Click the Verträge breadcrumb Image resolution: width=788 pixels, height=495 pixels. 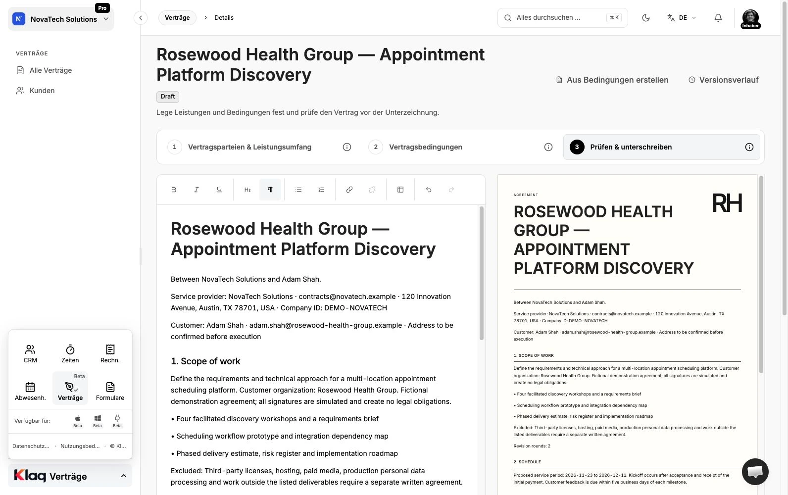click(177, 18)
